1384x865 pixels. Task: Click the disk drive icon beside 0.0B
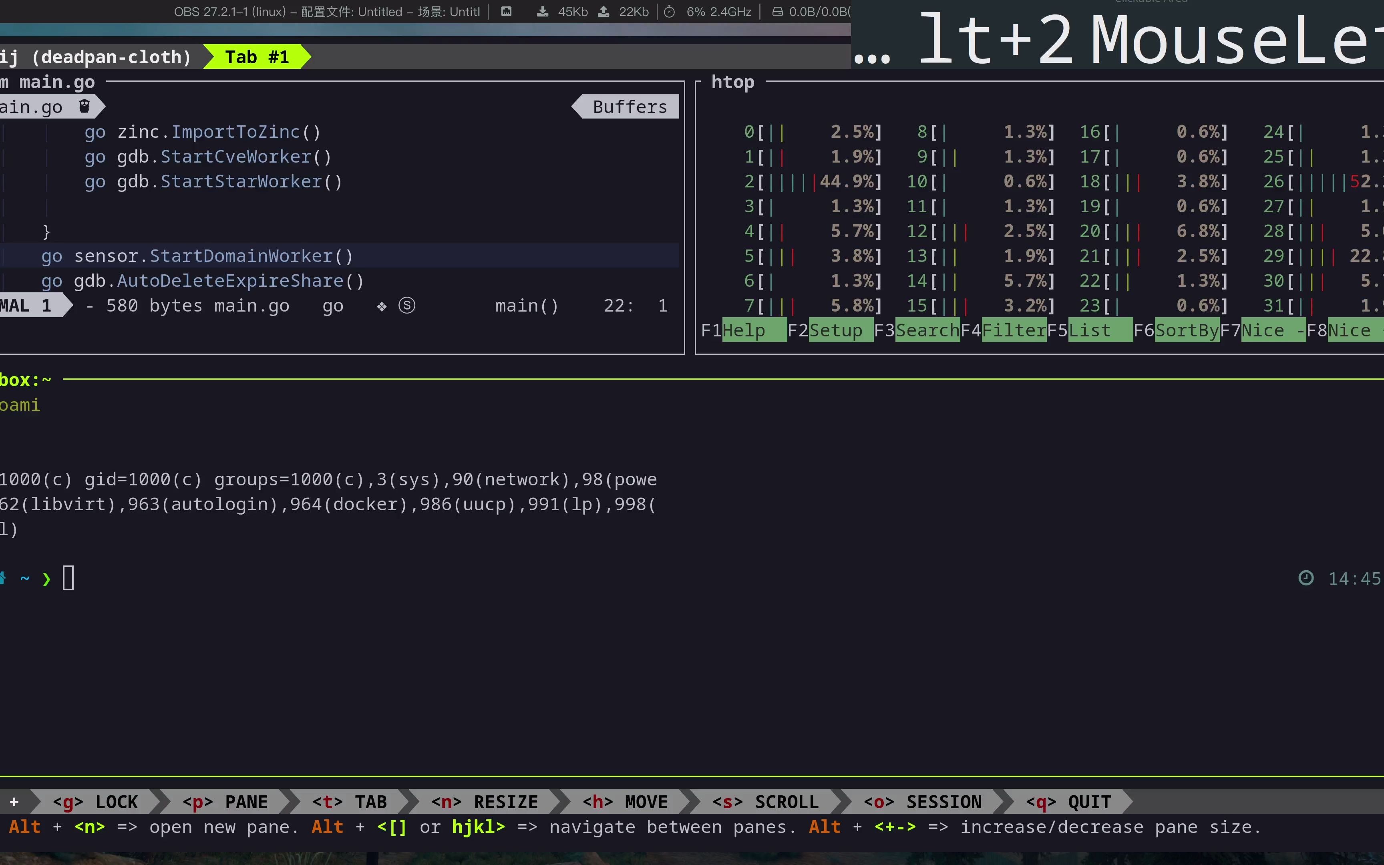[x=777, y=12]
